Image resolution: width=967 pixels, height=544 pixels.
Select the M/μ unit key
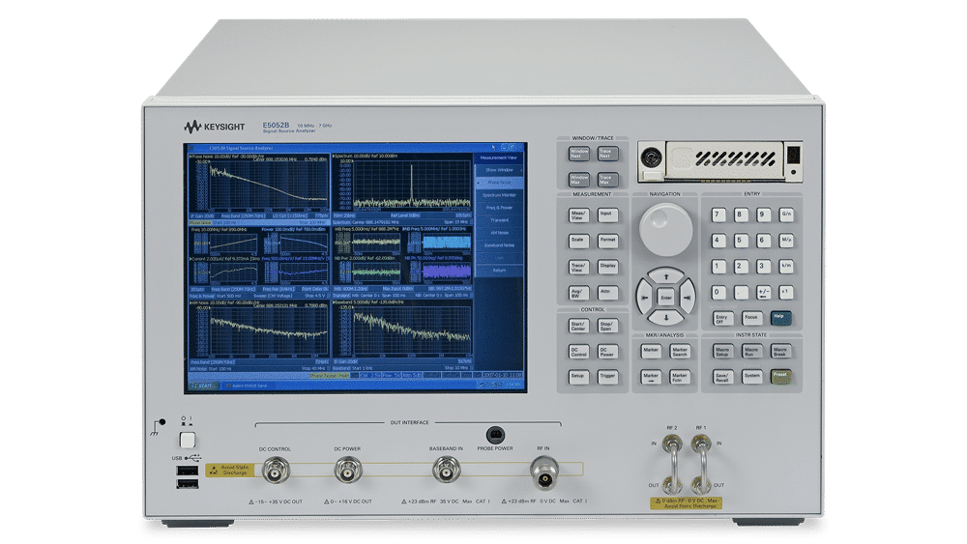pyautogui.click(x=786, y=241)
